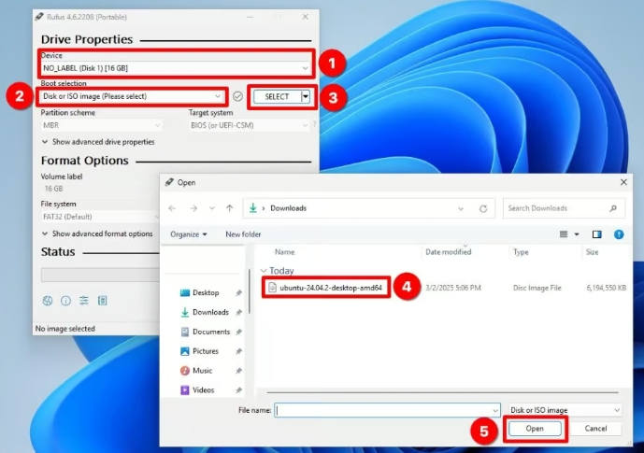Click the ISO checksum checkmark icon
The image size is (644, 453).
tap(237, 96)
